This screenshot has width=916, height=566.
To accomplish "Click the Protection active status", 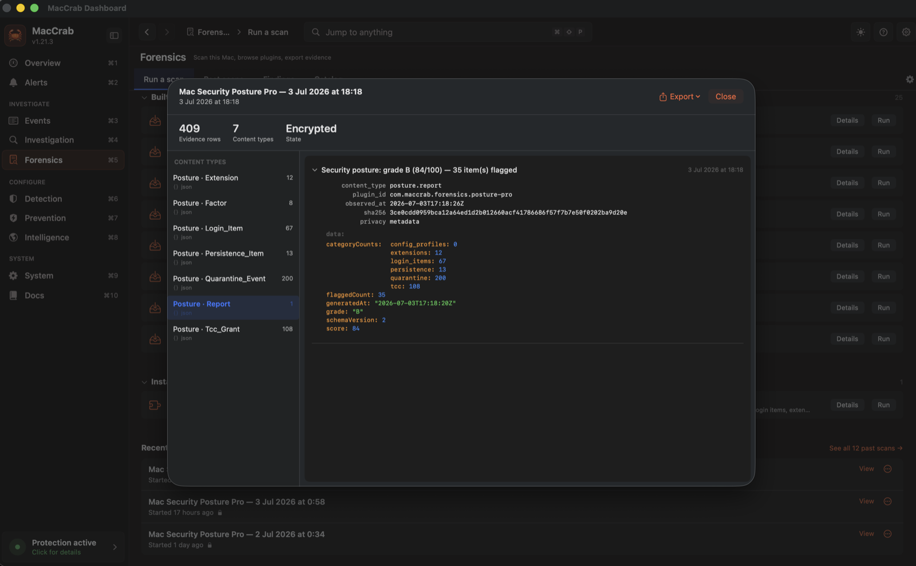I will coord(63,547).
